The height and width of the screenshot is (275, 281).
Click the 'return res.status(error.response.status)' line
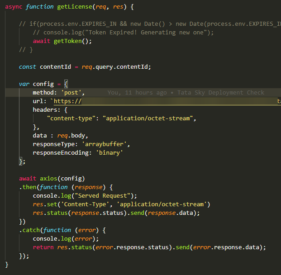pyautogui.click(x=149, y=247)
